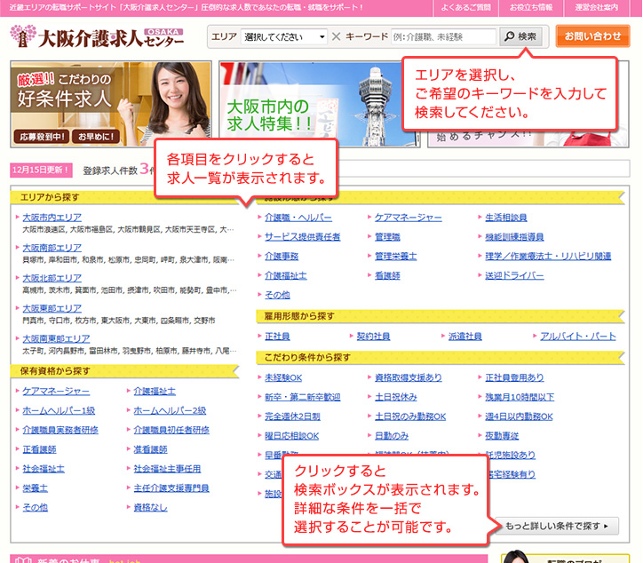Filter by 契約社員 employment type
Image resolution: width=643 pixels, height=563 pixels.
373,337
